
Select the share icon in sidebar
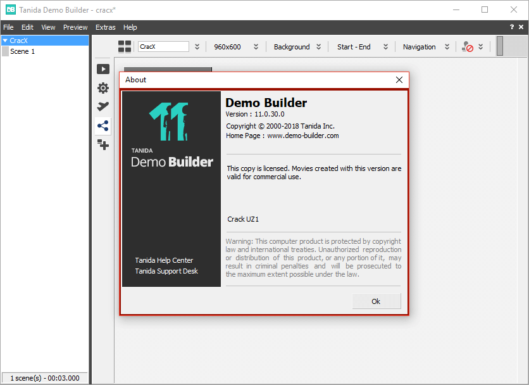click(x=103, y=126)
